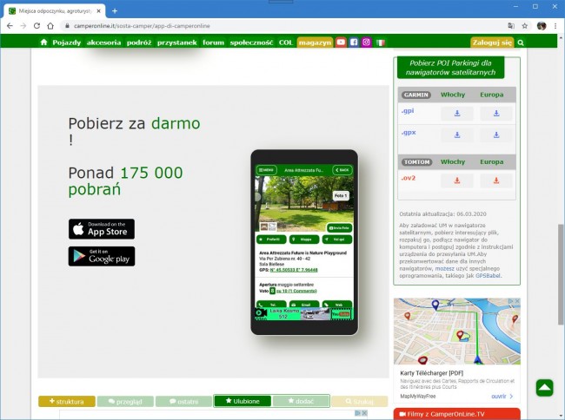Download Garmin .gpi file for Europa
The image size is (565, 420).
pos(496,114)
